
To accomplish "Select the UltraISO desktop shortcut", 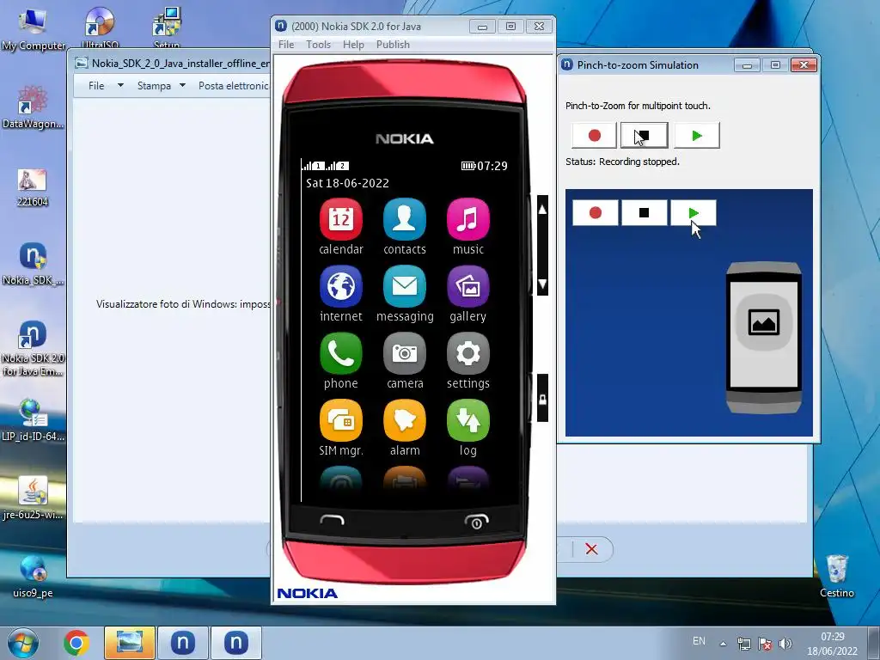I will (100, 27).
